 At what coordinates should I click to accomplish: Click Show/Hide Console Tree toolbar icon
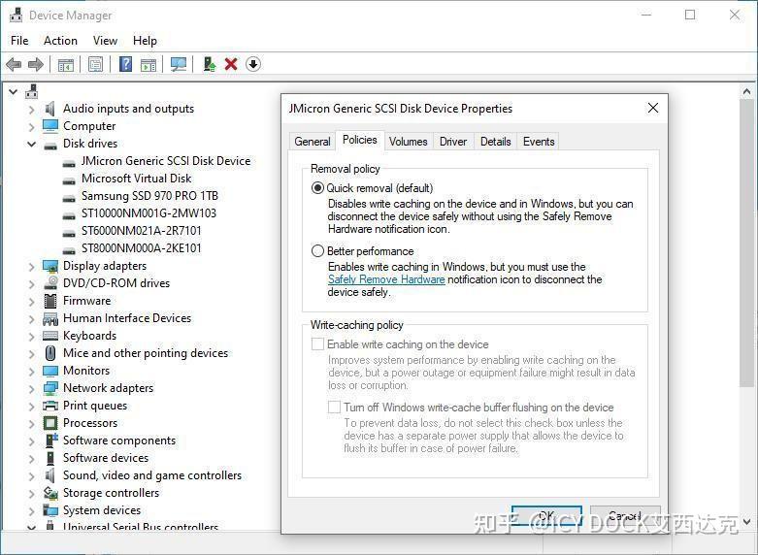tap(65, 64)
